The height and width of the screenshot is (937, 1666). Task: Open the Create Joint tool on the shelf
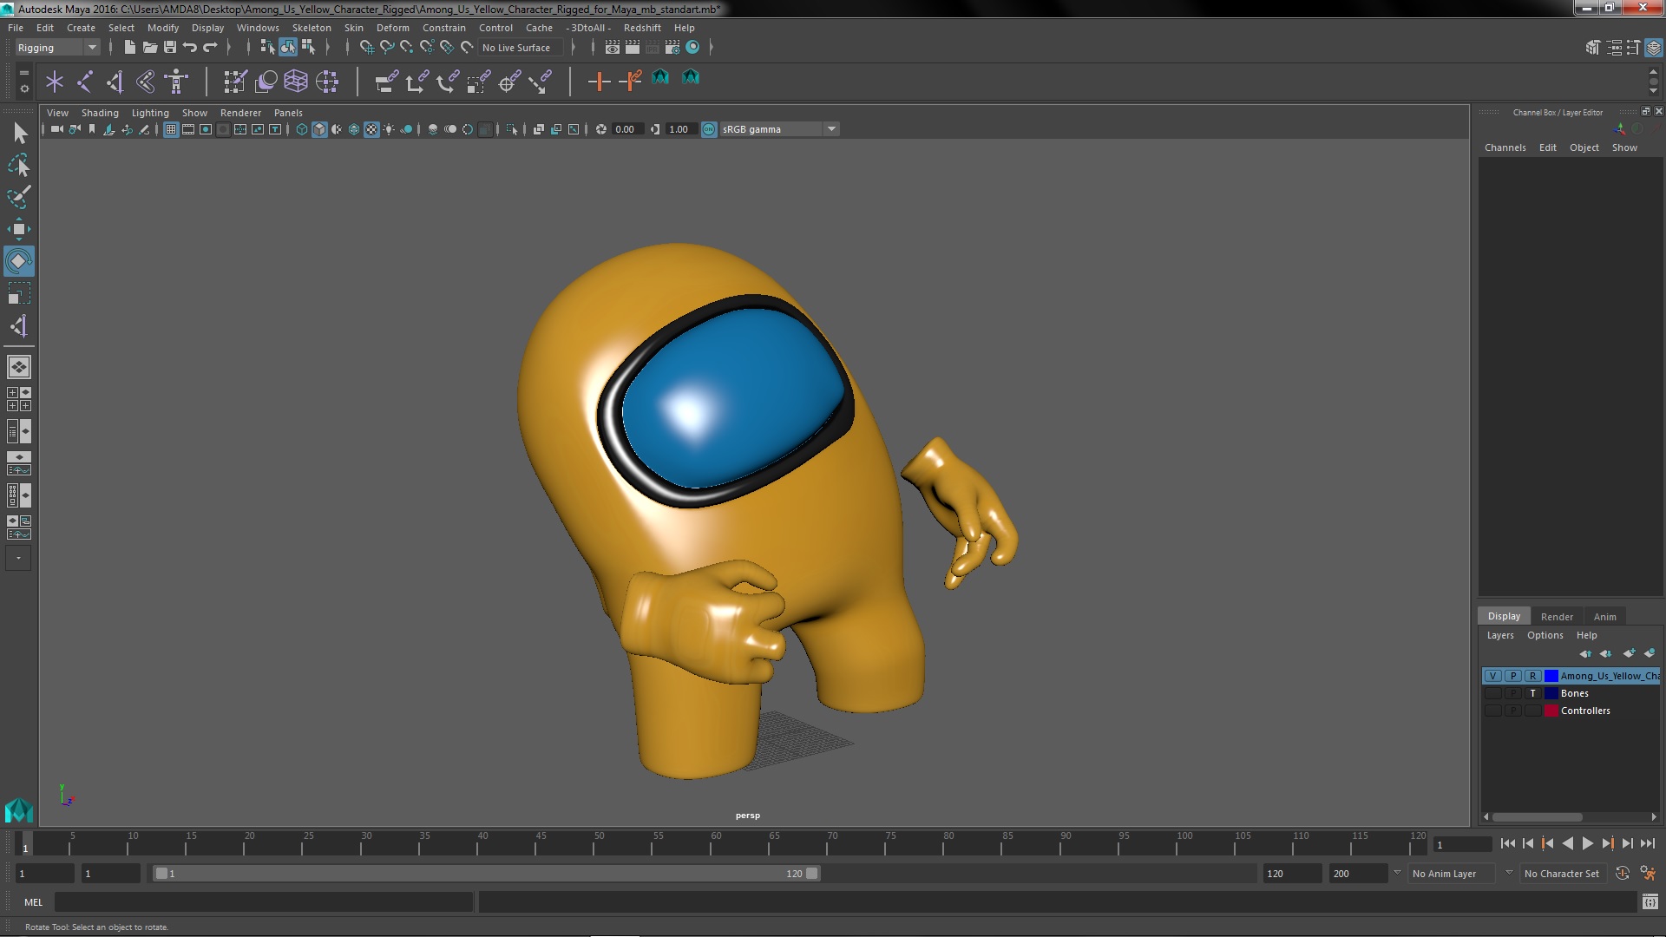click(x=85, y=82)
